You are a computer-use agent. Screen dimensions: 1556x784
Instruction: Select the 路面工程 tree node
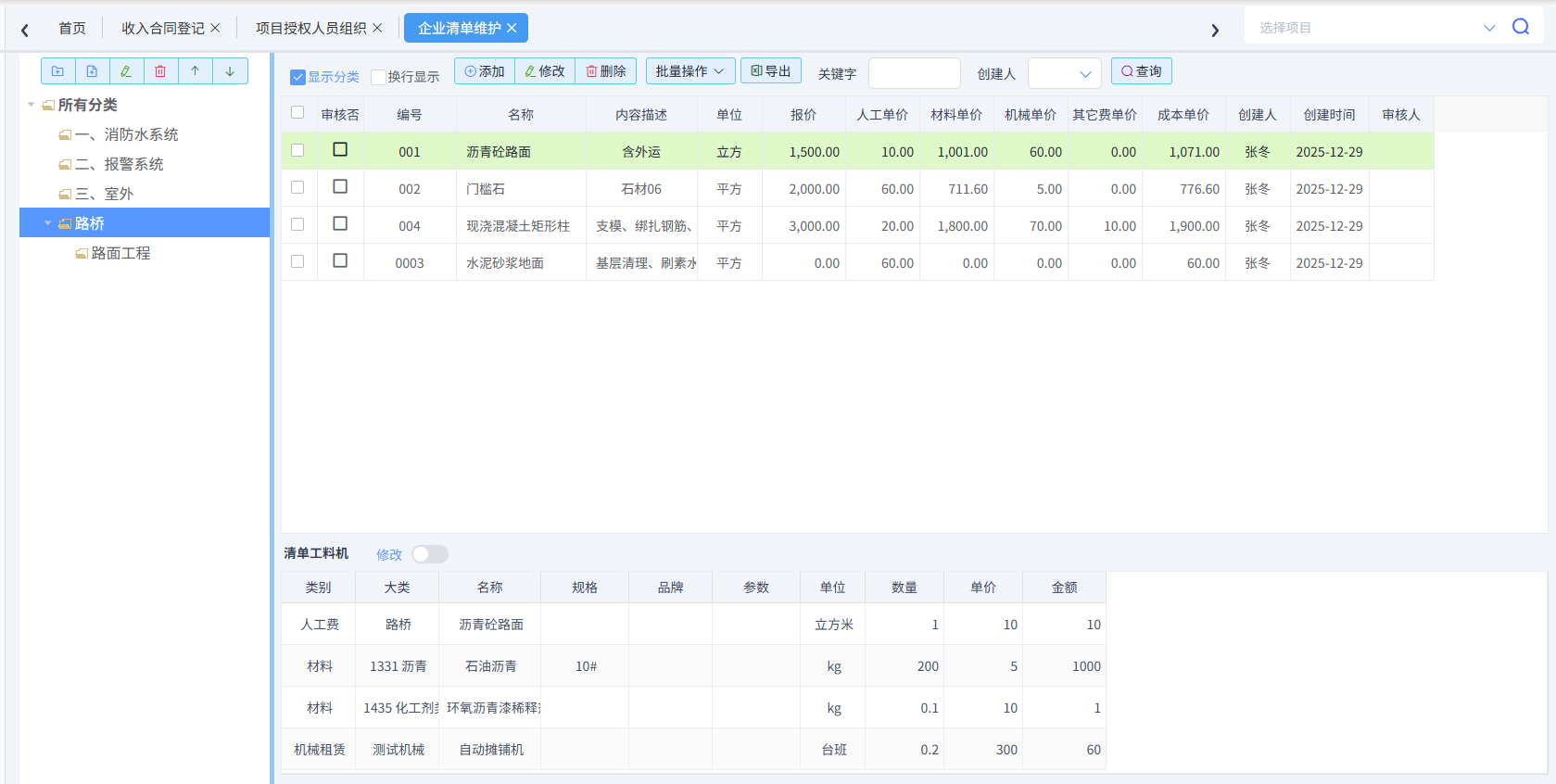point(120,253)
